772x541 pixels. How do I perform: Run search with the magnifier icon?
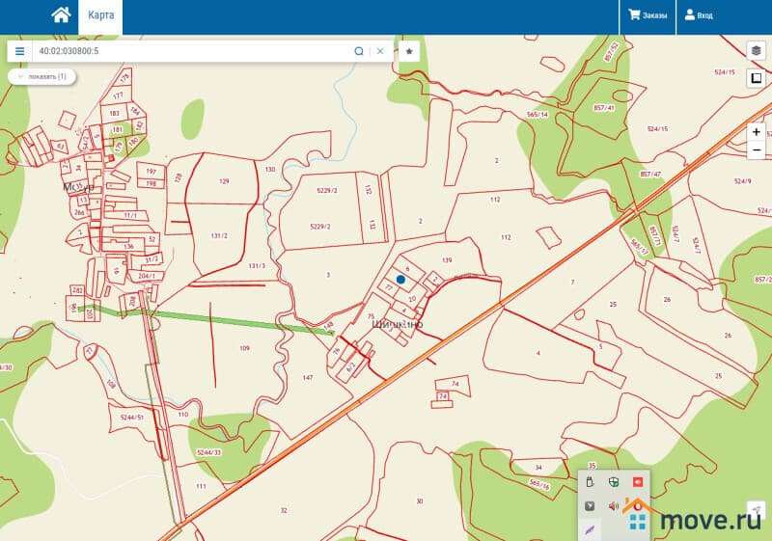tap(359, 51)
